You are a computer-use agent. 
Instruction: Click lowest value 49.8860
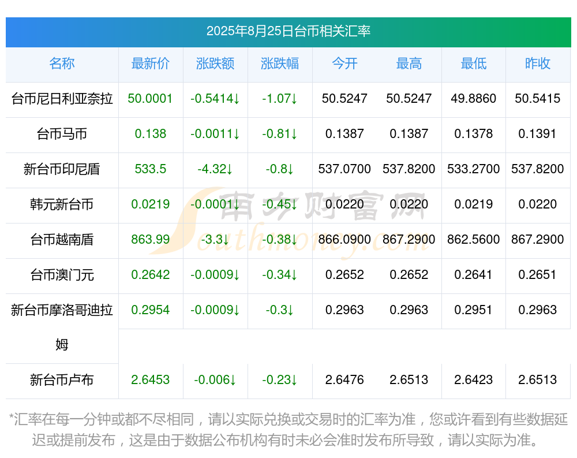coord(474,98)
